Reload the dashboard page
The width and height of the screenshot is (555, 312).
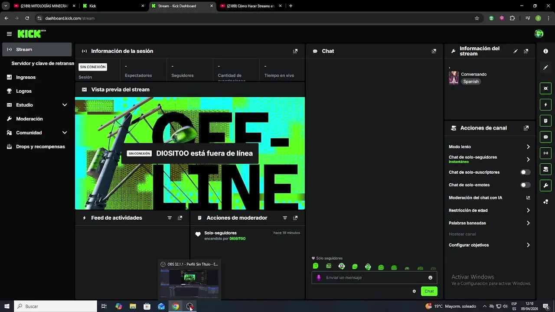click(27, 18)
